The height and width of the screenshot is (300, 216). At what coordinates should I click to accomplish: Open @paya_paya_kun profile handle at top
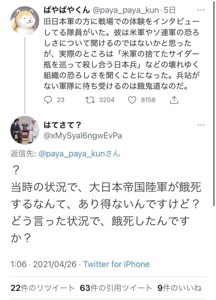click(126, 10)
